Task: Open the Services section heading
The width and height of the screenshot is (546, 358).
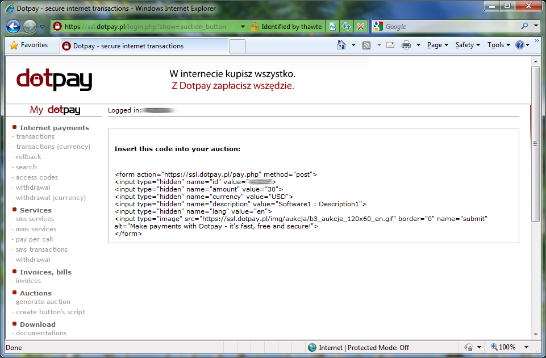Action: (36, 210)
